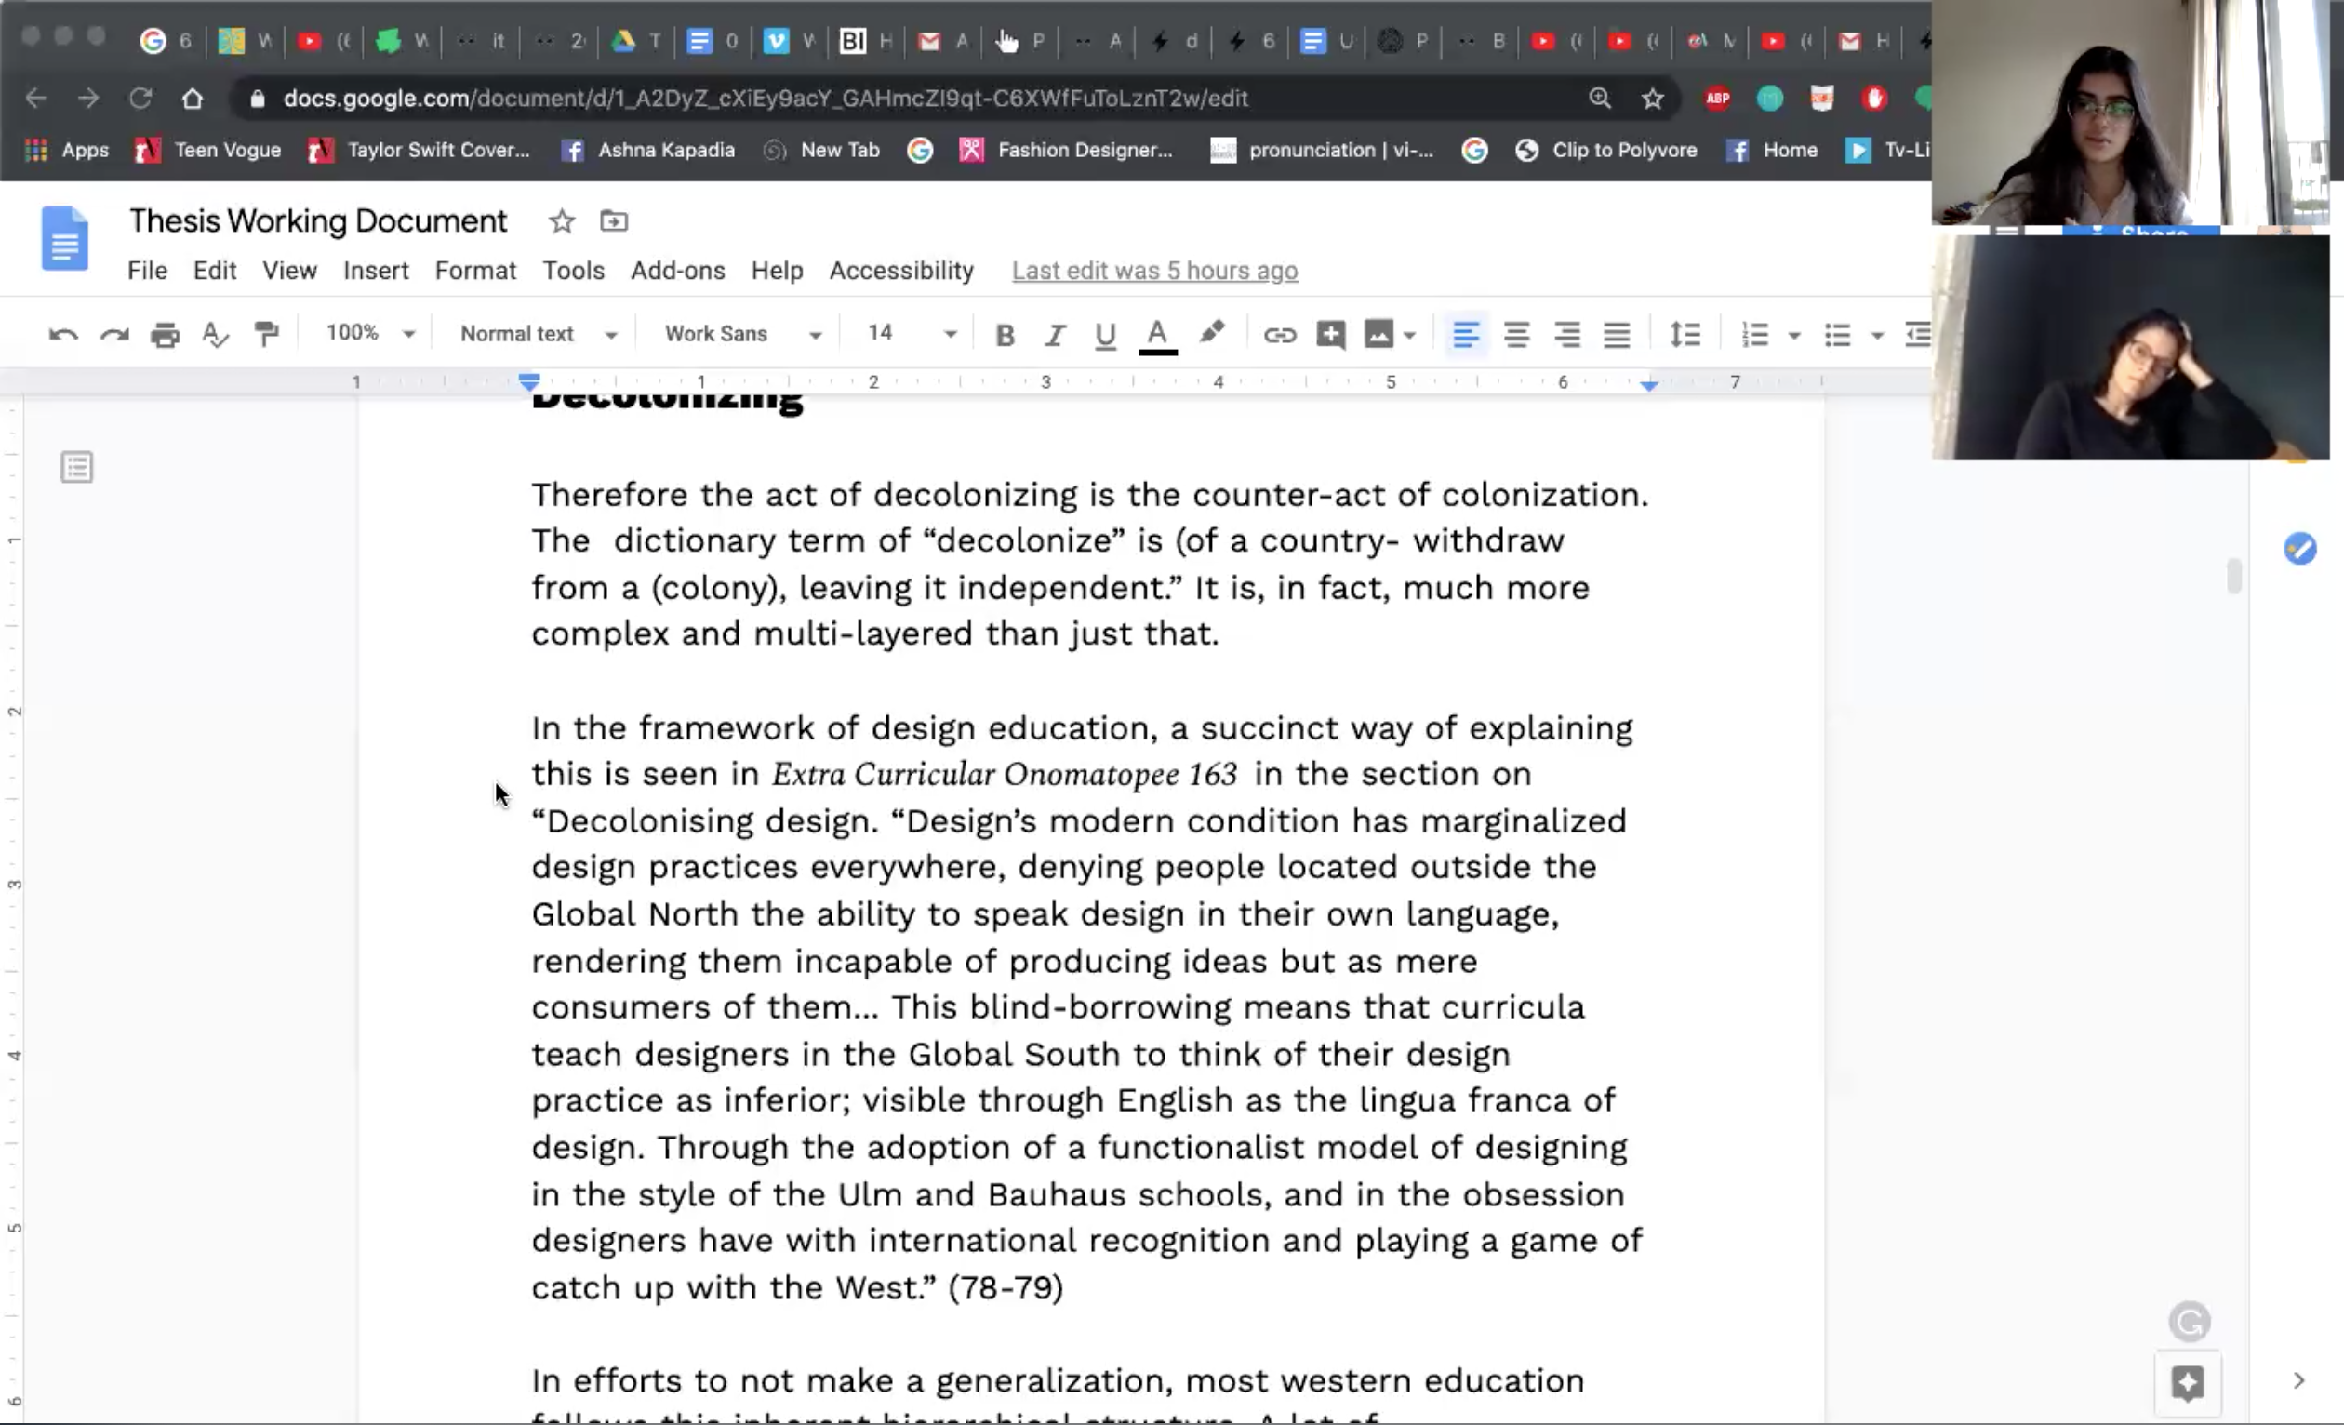2344x1425 pixels.
Task: Open the Clip to Polyvore bookmark
Action: pyautogui.click(x=1605, y=151)
